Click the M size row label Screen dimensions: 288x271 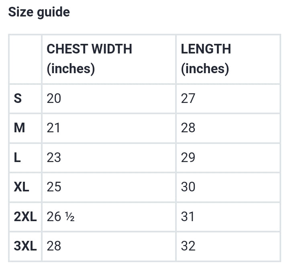(19, 128)
